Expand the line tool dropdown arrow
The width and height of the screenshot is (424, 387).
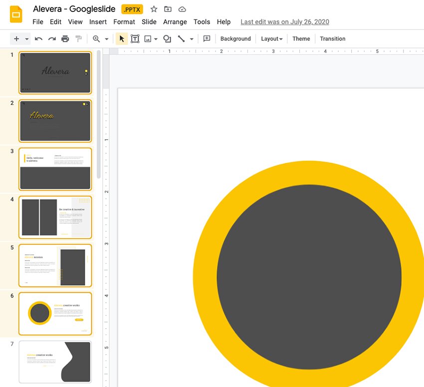pos(192,39)
